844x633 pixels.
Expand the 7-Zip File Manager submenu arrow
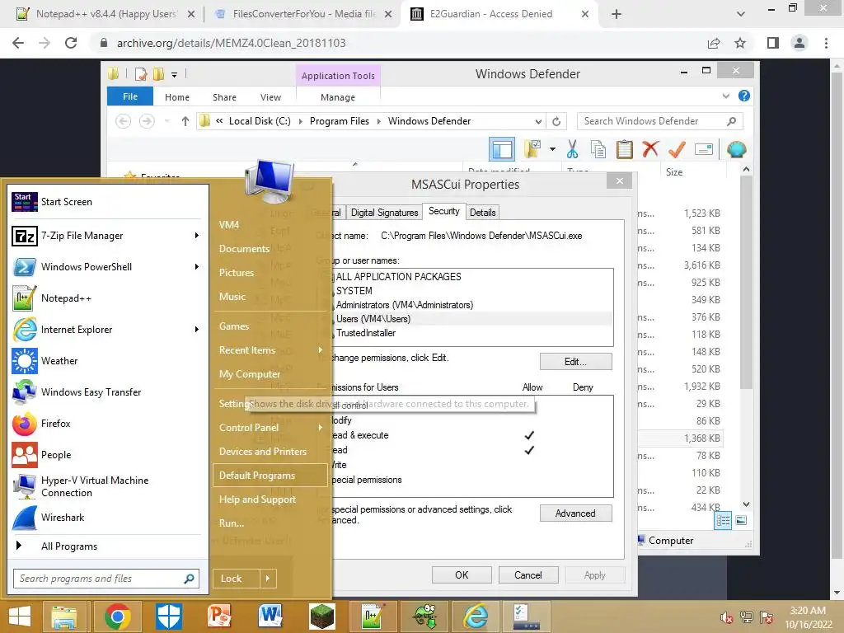(197, 235)
